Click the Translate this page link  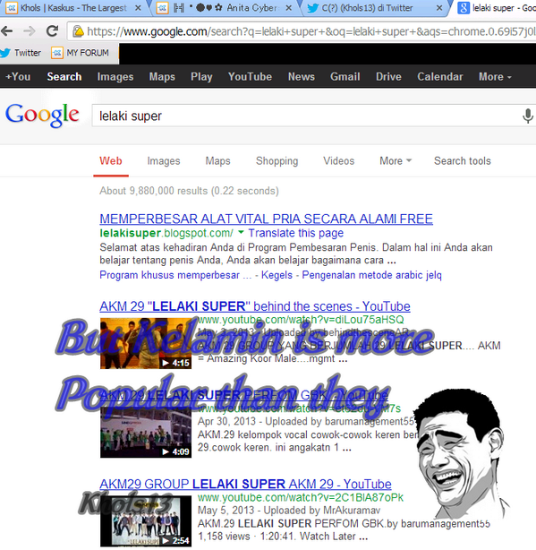click(296, 233)
